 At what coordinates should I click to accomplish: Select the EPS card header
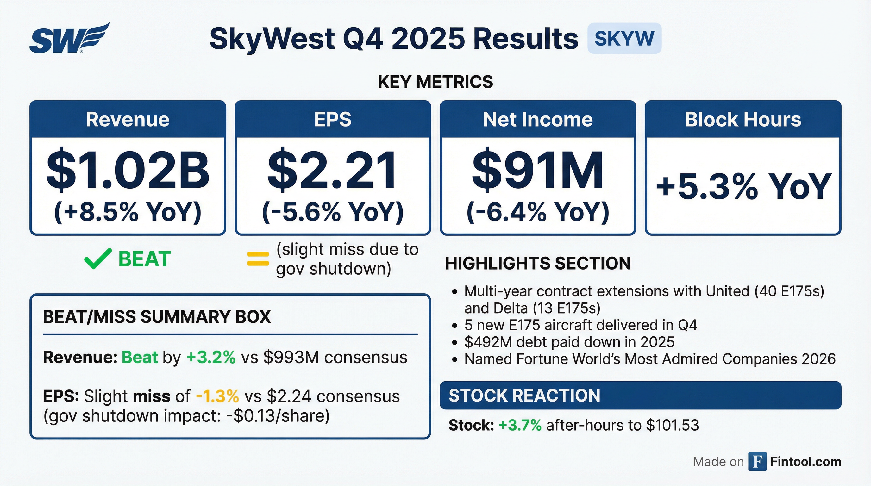click(333, 119)
